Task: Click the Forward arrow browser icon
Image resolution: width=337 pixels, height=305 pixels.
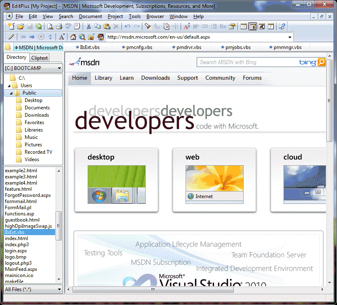Action: pyautogui.click(x=32, y=37)
